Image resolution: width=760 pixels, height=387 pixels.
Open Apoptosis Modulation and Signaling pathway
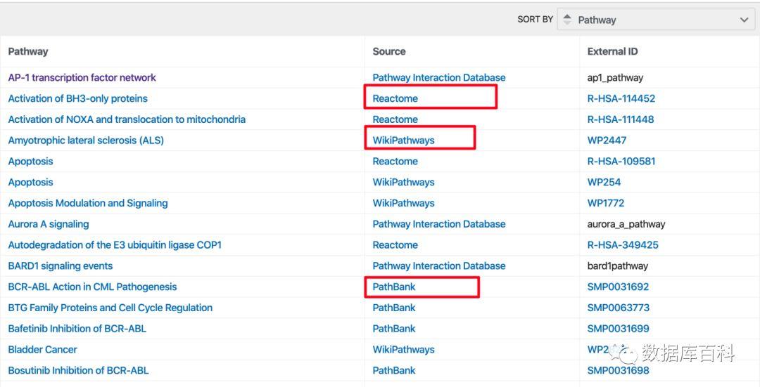click(87, 203)
